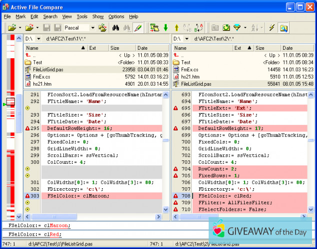Click the red AB arrows toolbar icon

199,28
